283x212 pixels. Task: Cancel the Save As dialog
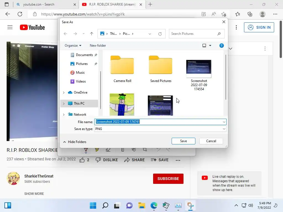point(211,141)
